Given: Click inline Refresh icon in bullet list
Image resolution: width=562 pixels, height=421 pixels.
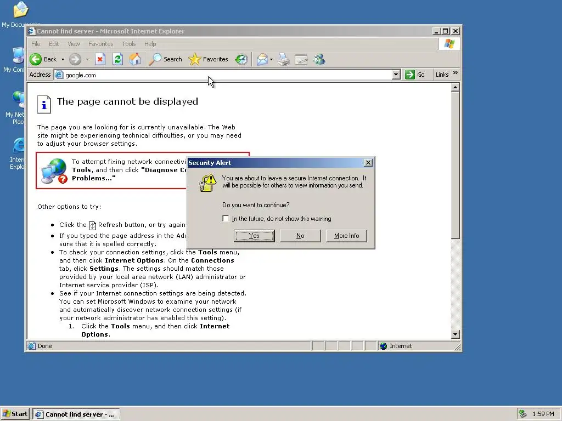Looking at the screenshot, I should click(92, 225).
